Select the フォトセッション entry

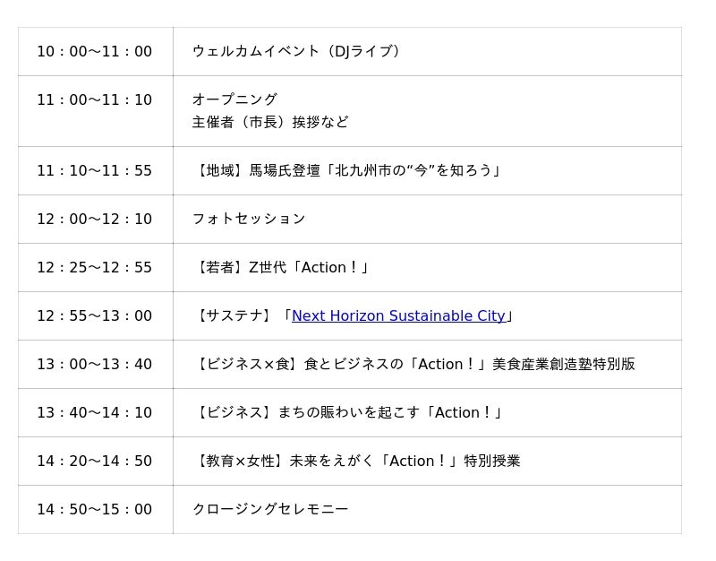tap(249, 219)
